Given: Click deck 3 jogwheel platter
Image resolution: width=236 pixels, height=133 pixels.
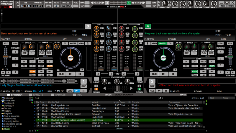Looking at the screenshot, I should tap(71, 58).
